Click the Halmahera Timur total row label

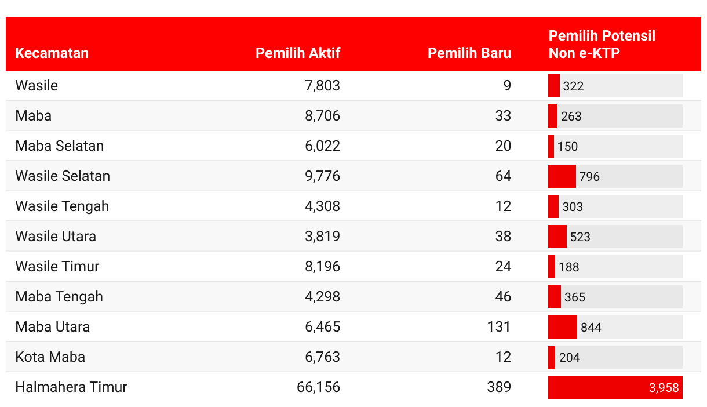pyautogui.click(x=71, y=387)
